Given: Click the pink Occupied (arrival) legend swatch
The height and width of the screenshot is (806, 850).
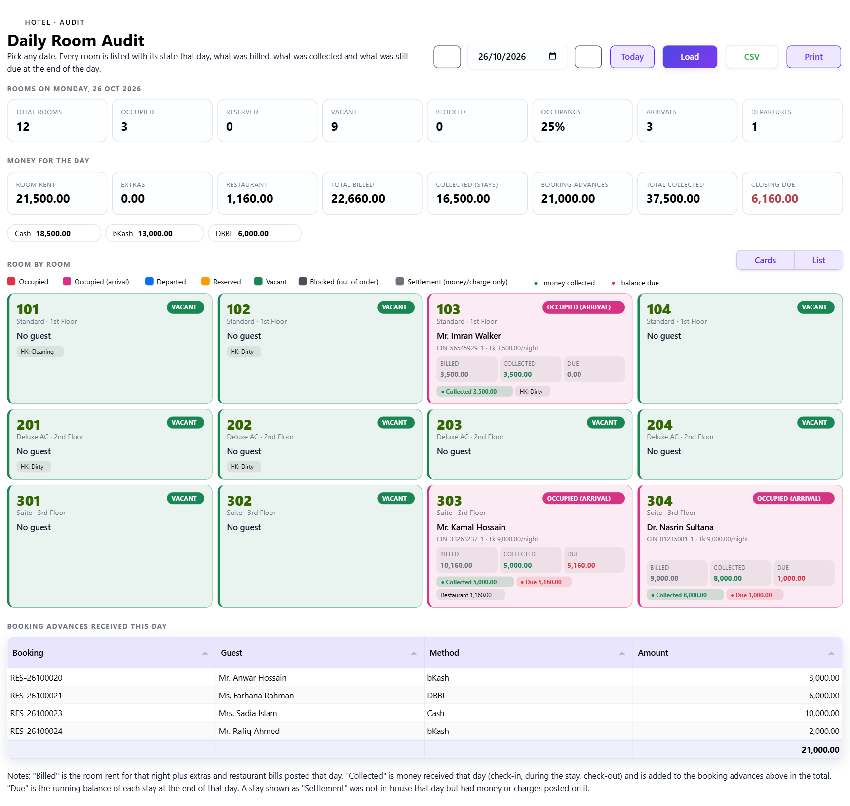Looking at the screenshot, I should [67, 281].
